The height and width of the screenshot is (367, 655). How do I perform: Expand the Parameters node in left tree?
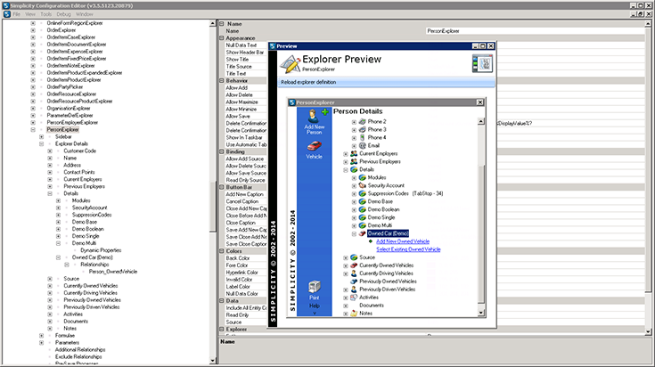(x=41, y=343)
